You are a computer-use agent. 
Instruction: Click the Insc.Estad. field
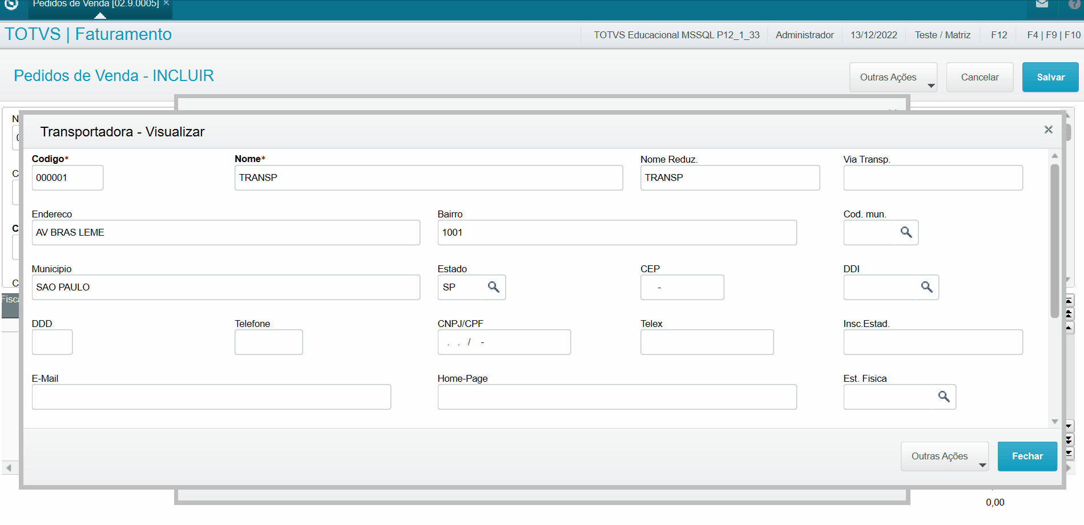tap(933, 342)
